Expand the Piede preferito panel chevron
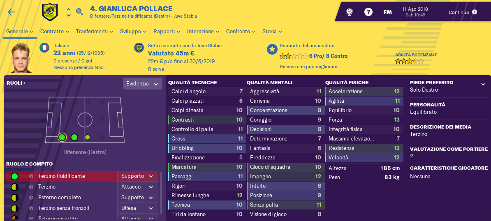 [482, 84]
